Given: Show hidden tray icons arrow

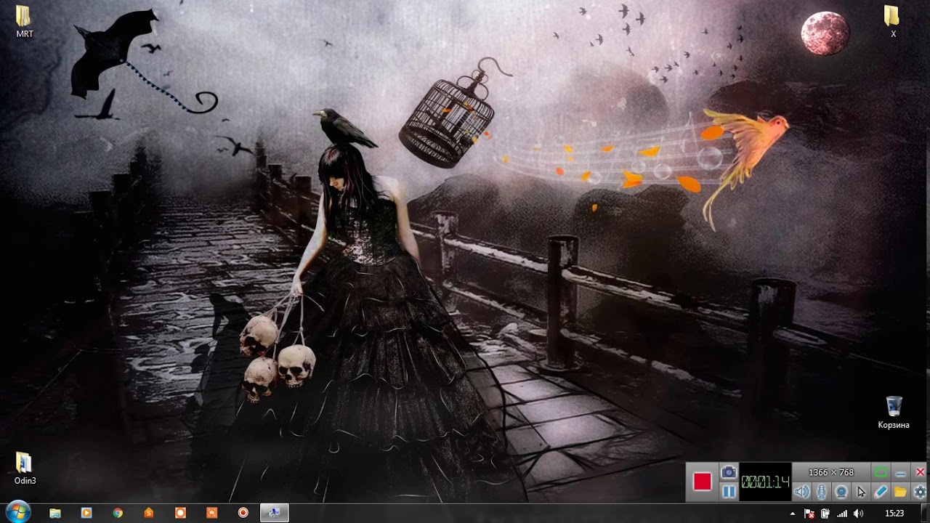Looking at the screenshot, I should 793,514.
